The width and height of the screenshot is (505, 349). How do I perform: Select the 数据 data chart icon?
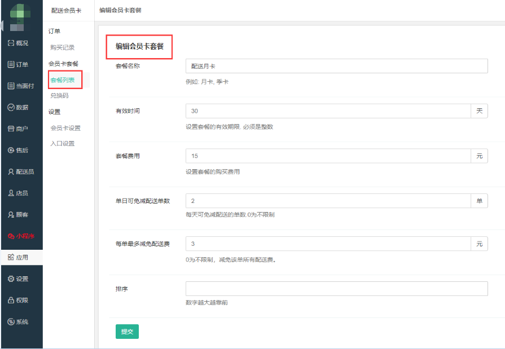click(11, 107)
